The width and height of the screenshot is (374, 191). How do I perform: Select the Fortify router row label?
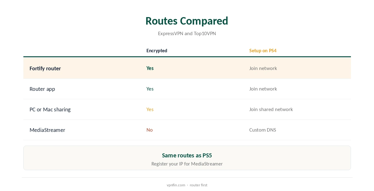pyautogui.click(x=45, y=68)
